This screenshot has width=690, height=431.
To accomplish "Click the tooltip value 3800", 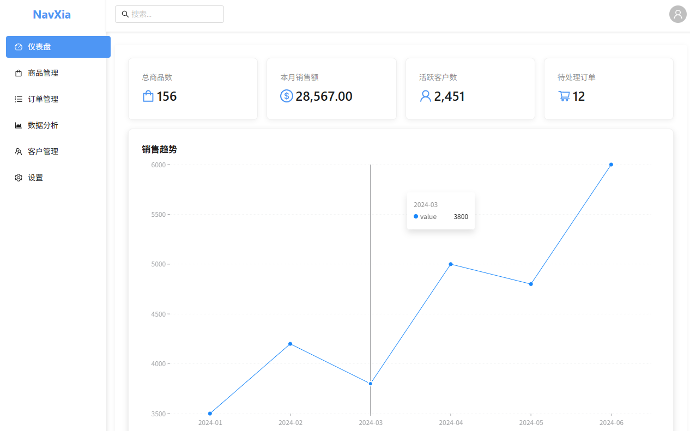I will pos(461,217).
